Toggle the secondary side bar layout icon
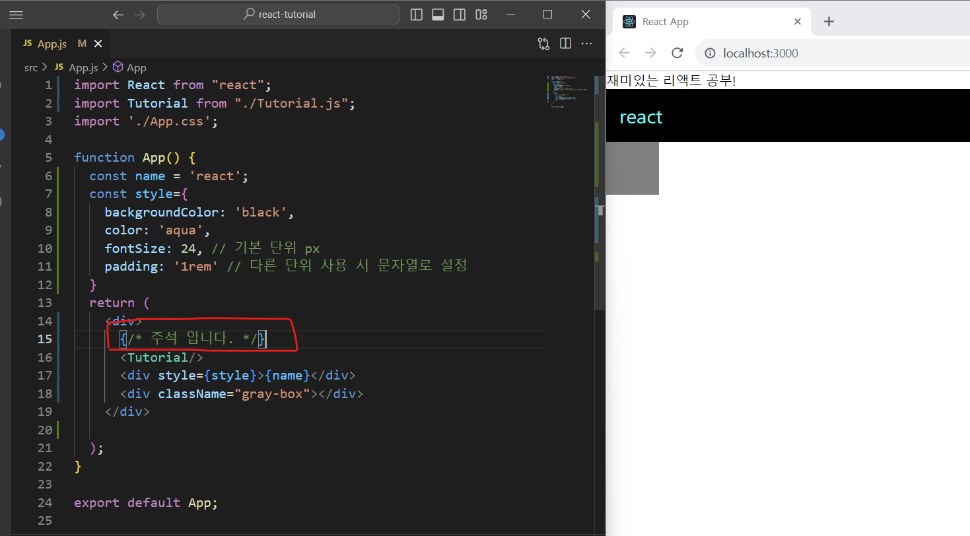The width and height of the screenshot is (970, 536). click(460, 15)
